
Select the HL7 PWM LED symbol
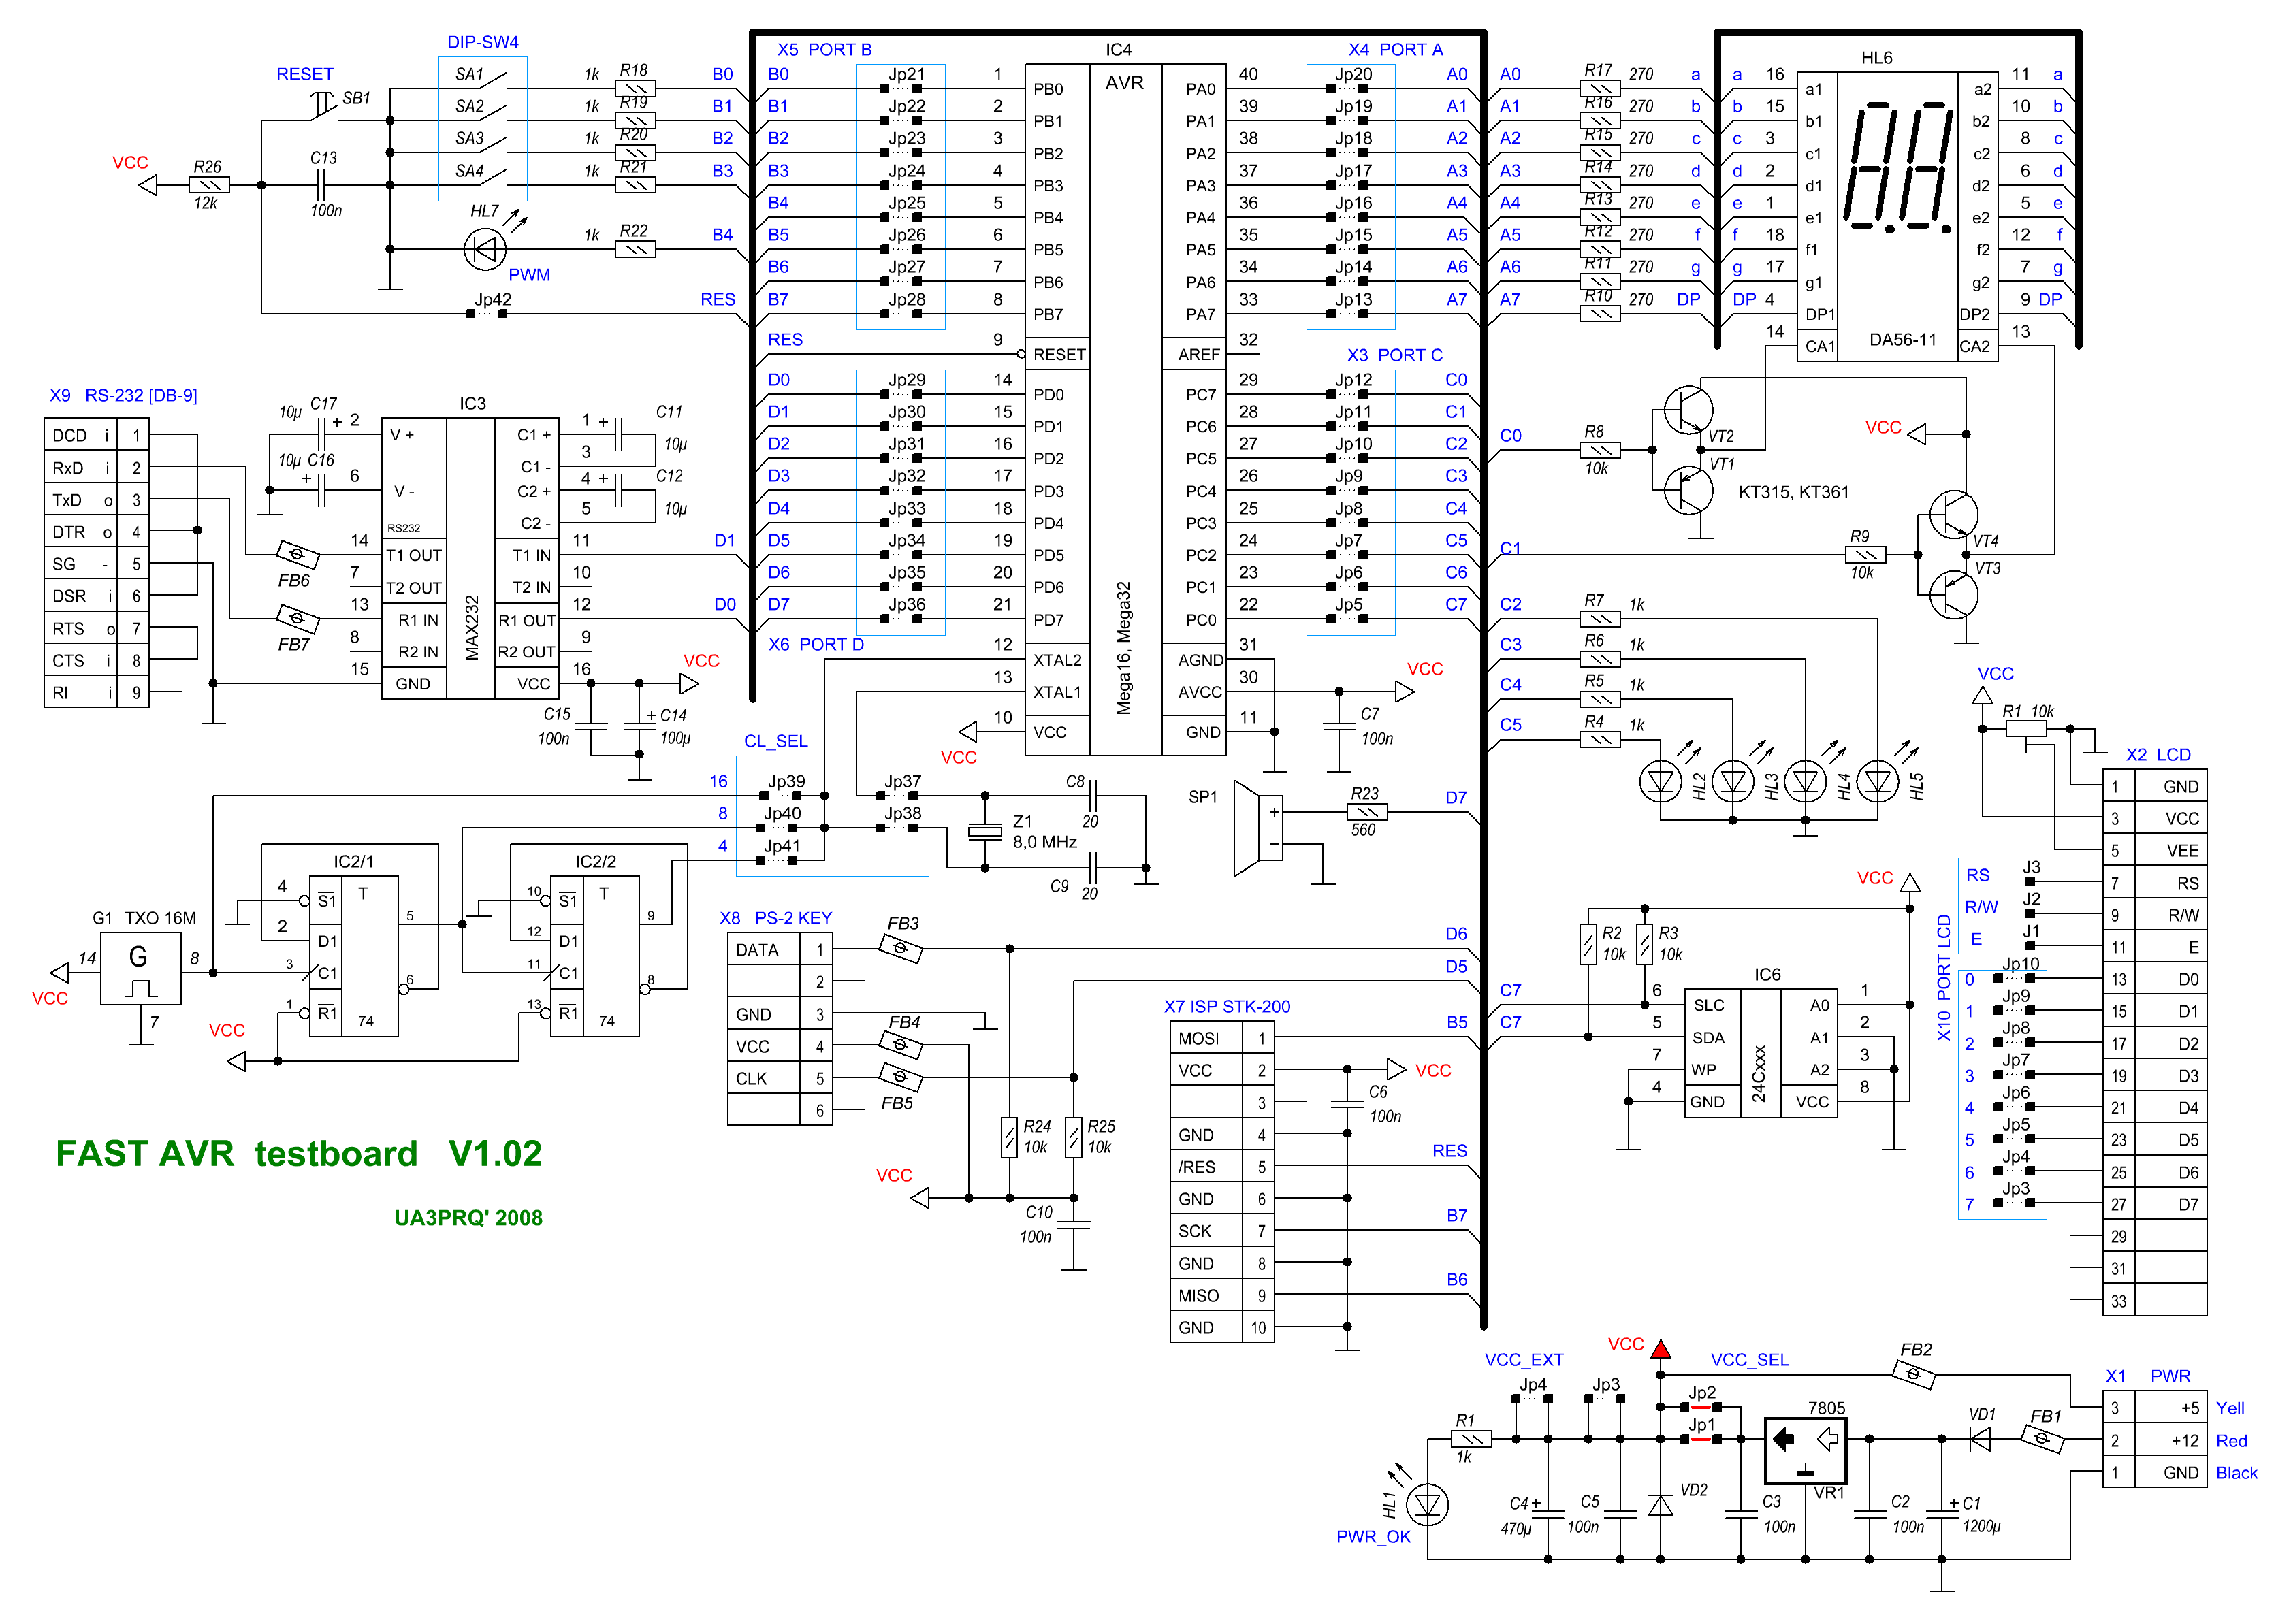tap(485, 249)
